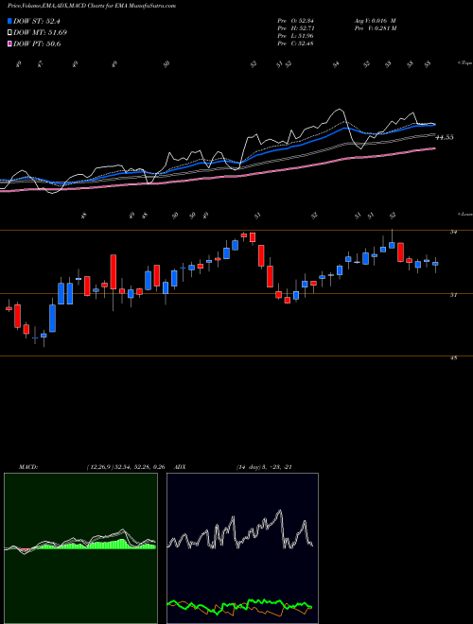
Task: Click the ADX panel heading
Action: (x=181, y=467)
